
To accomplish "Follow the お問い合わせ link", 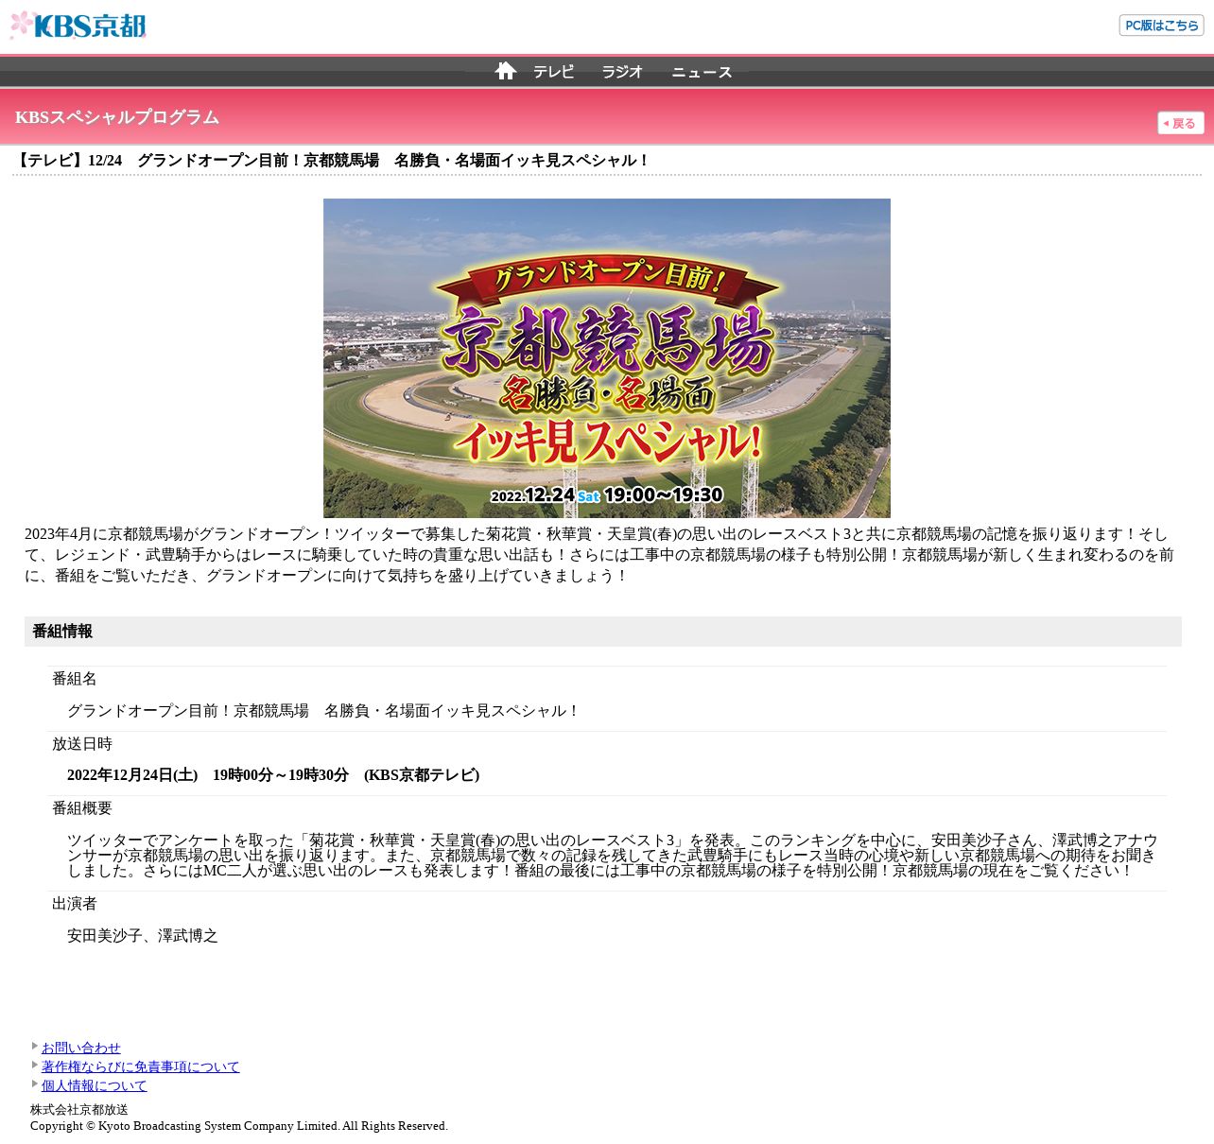I will point(81,1048).
